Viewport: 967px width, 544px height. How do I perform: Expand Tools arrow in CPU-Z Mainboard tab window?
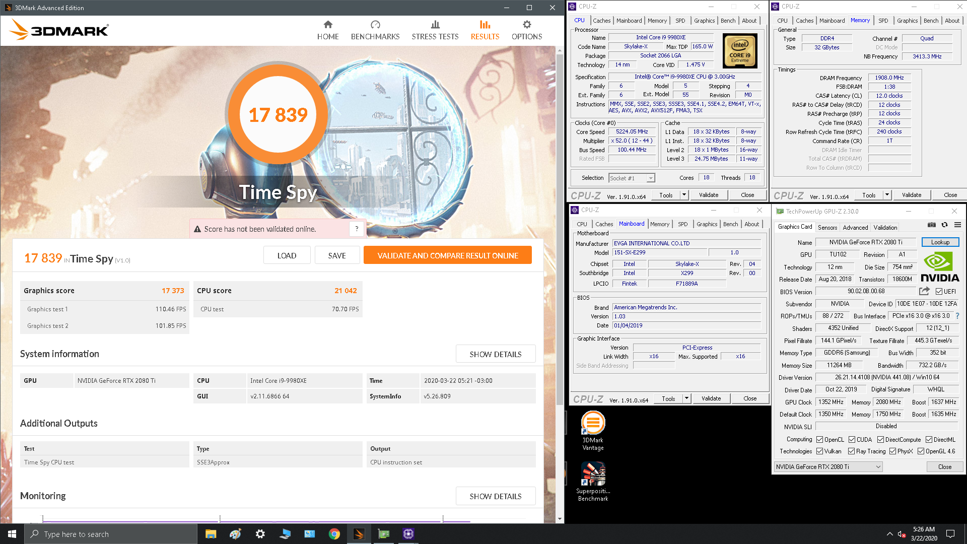coord(686,398)
